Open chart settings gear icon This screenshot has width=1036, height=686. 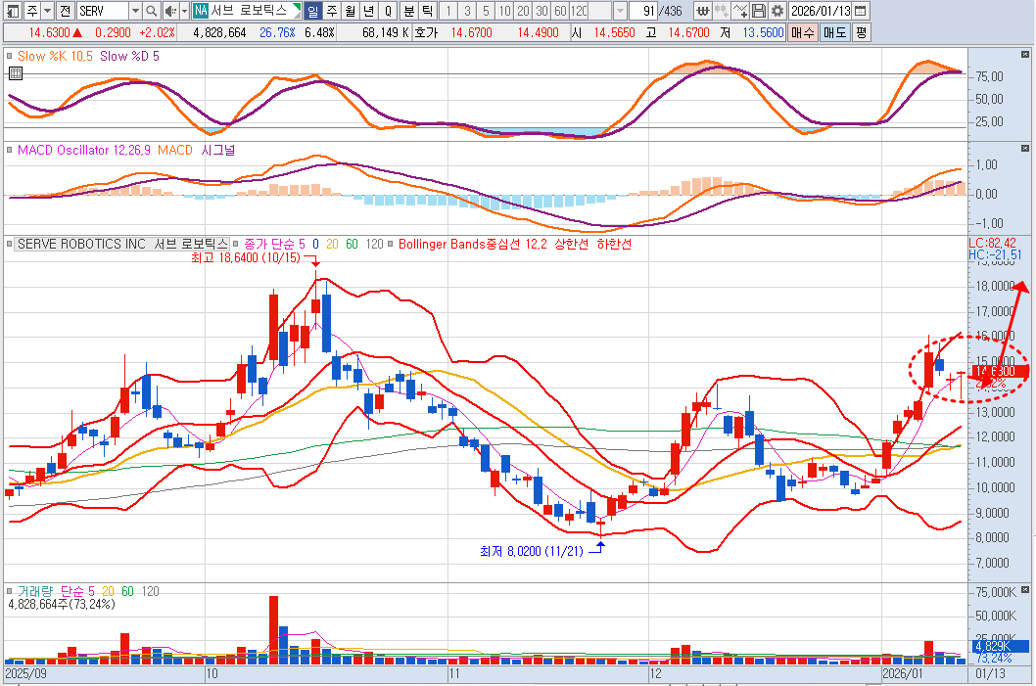tap(777, 11)
